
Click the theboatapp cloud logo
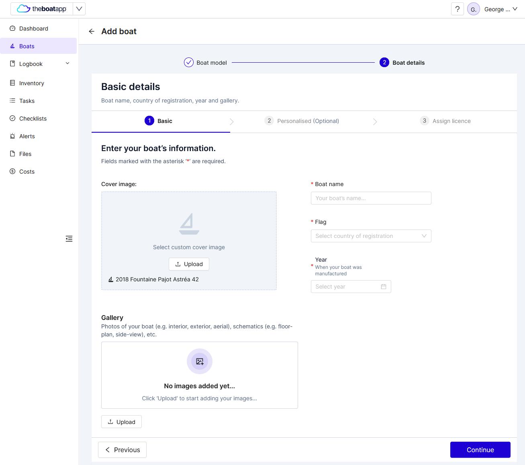[x=42, y=9]
